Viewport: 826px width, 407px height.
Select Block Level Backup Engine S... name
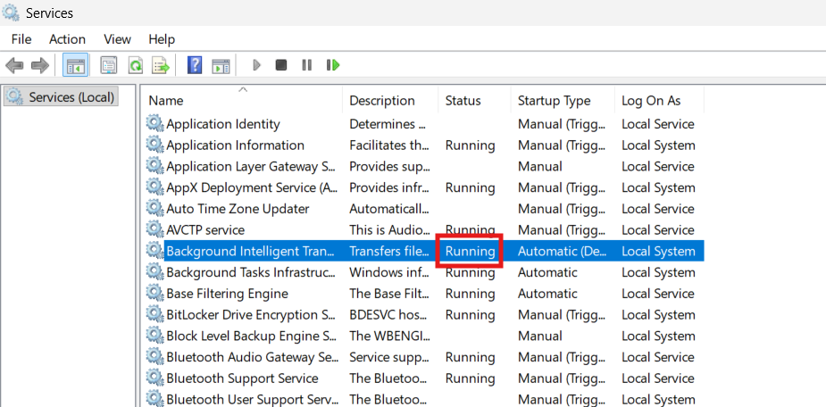(251, 336)
